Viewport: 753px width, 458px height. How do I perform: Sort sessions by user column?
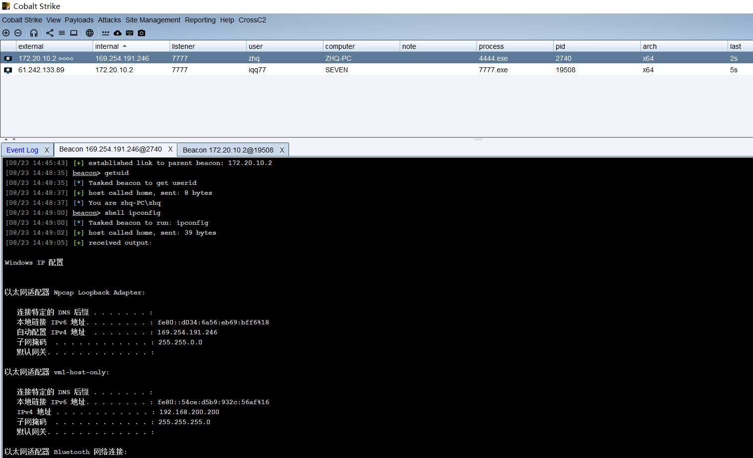[285, 46]
